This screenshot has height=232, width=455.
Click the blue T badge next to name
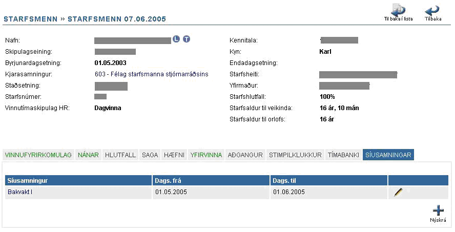pos(187,39)
